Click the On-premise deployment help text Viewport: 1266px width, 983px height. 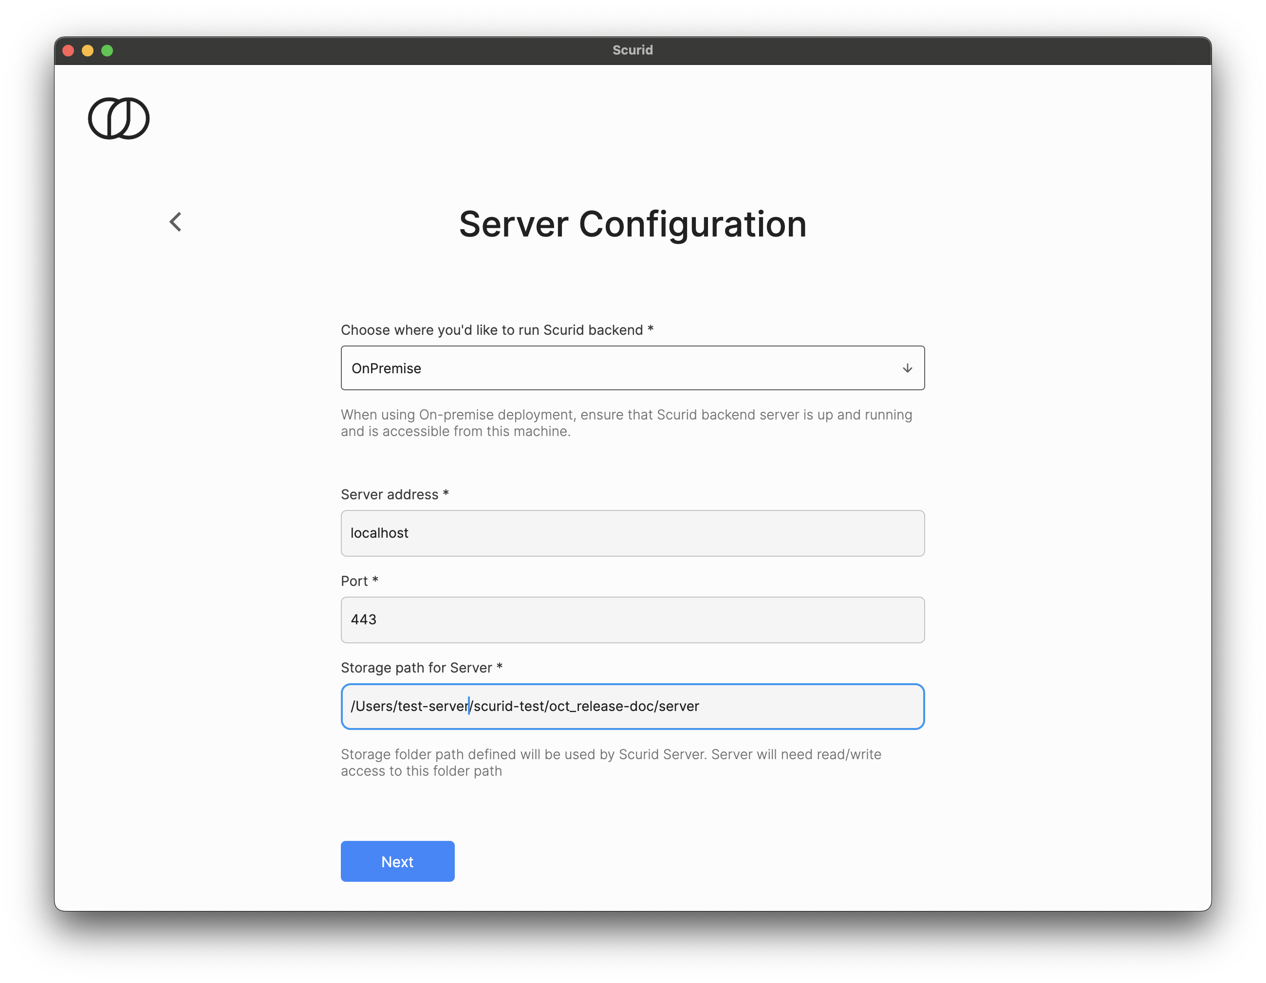pyautogui.click(x=626, y=423)
